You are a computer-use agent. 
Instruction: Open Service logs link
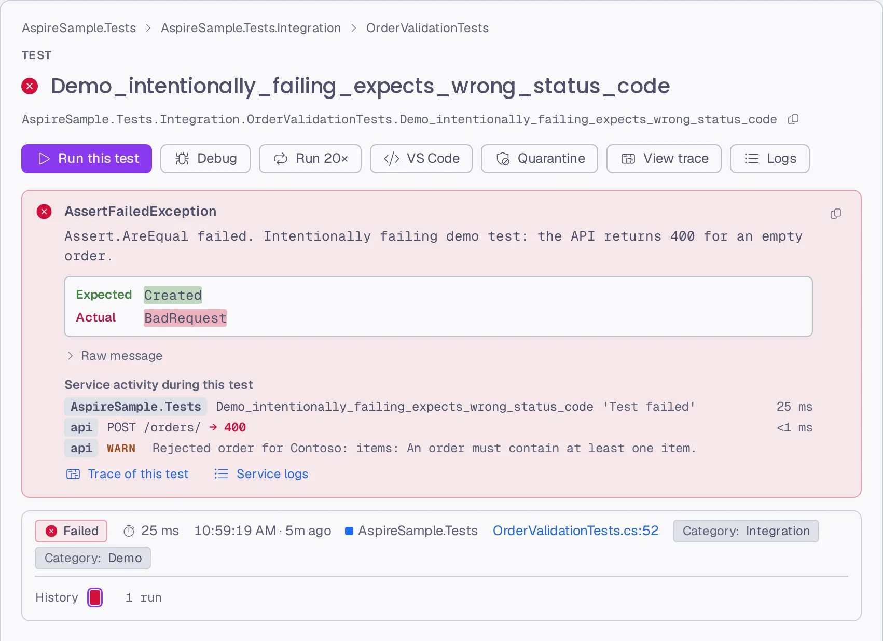coord(261,474)
